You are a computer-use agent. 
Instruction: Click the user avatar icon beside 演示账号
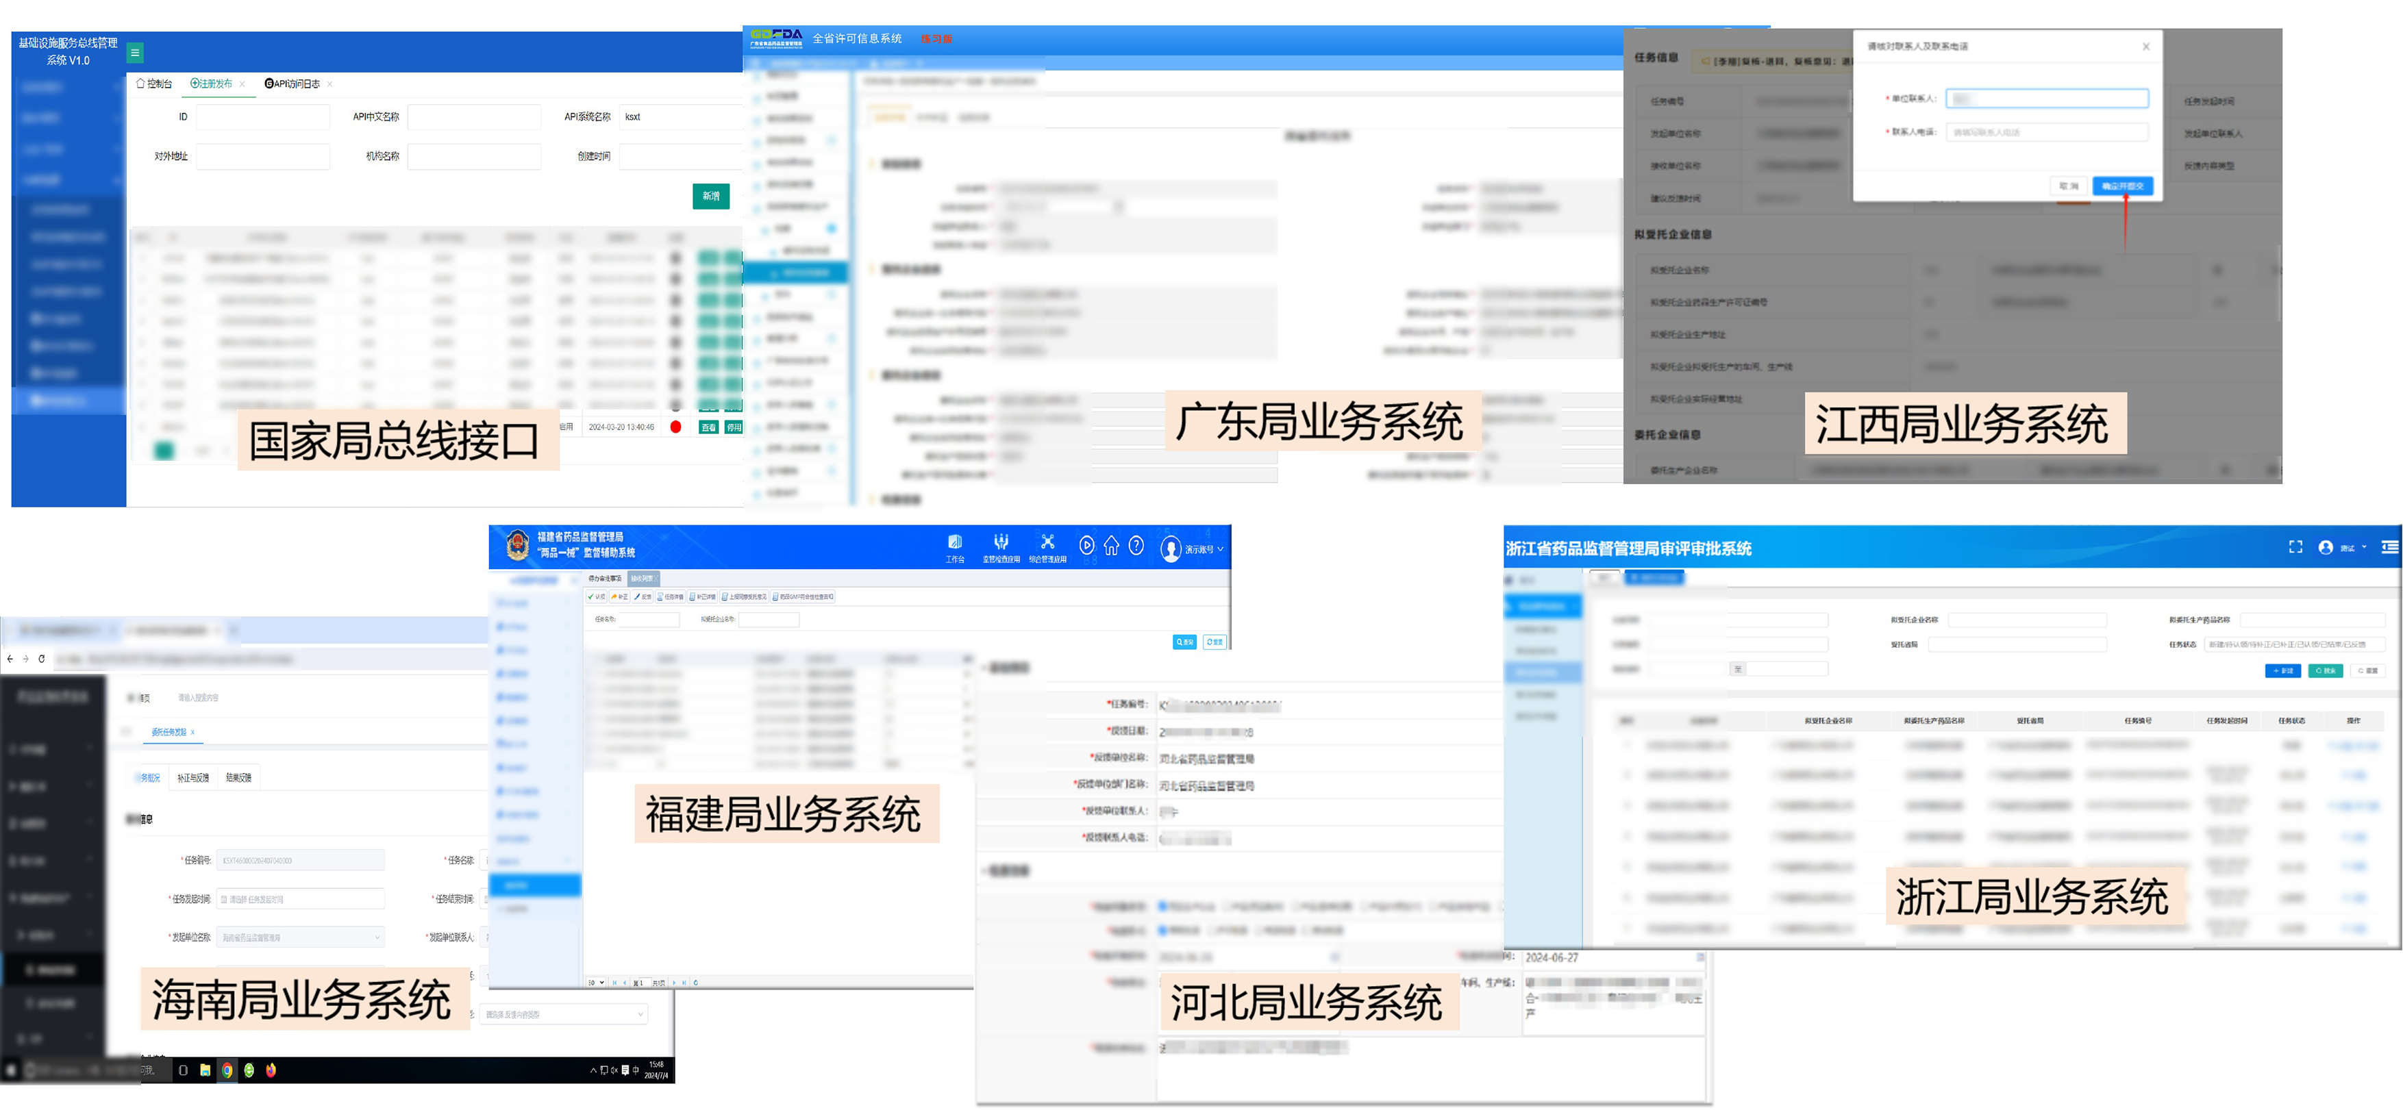click(1171, 548)
